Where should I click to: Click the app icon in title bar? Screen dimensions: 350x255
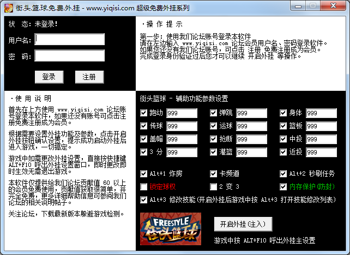pos(9,8)
